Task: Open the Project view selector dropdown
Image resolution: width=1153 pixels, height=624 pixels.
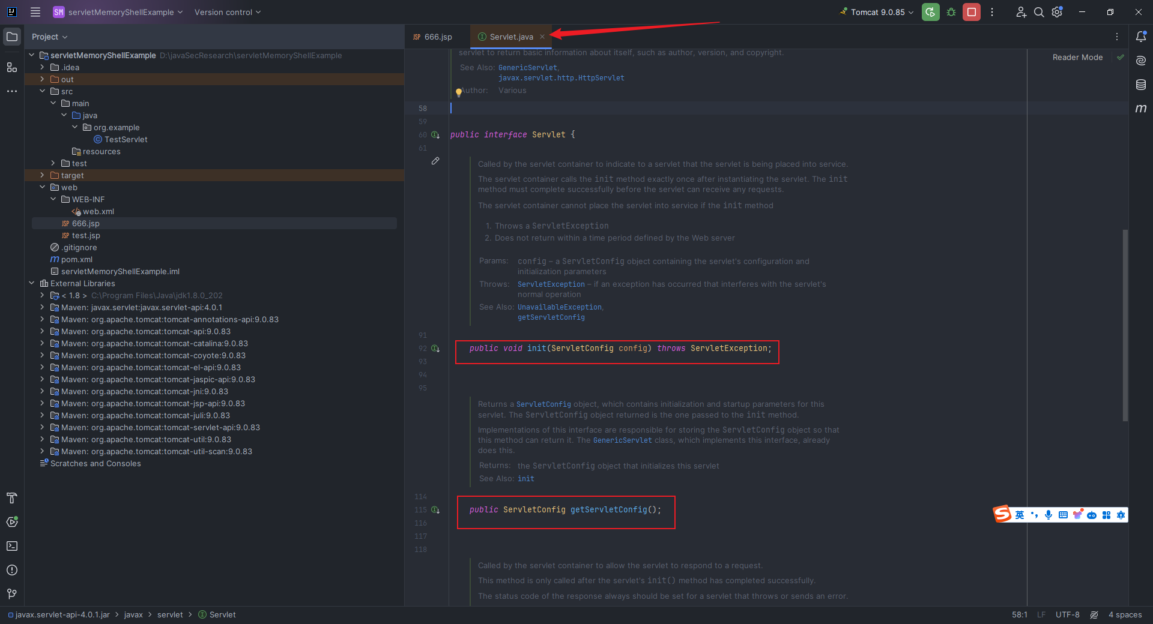Action: (49, 37)
